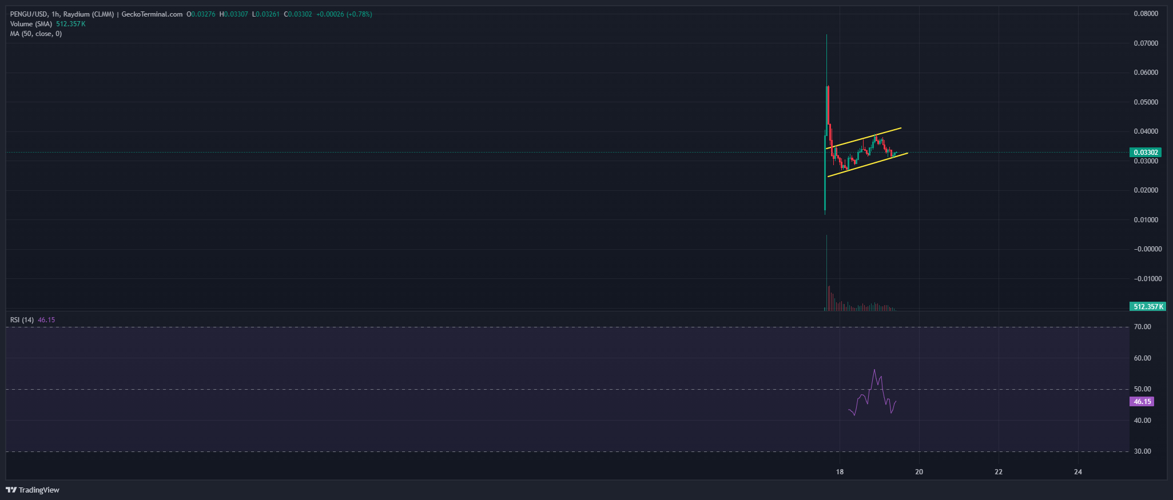Click the 40.00 RSI axis label
This screenshot has height=500, width=1173.
point(1143,421)
